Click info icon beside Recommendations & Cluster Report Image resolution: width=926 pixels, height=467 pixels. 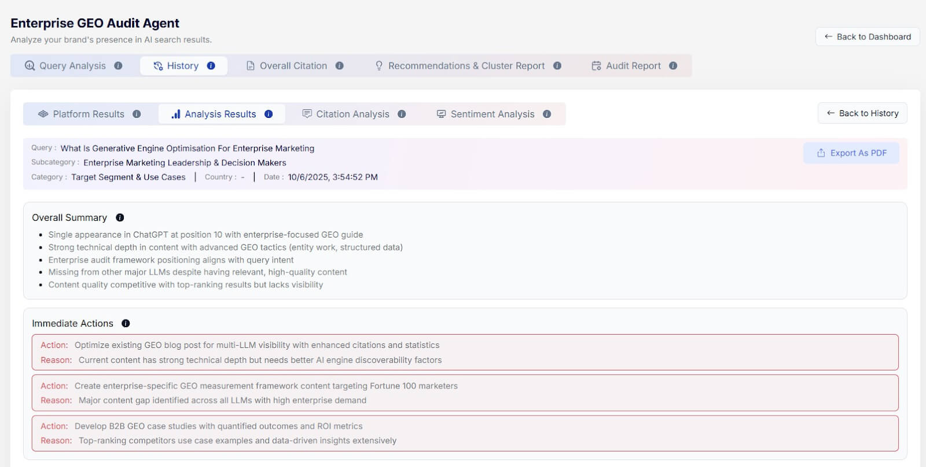click(557, 66)
